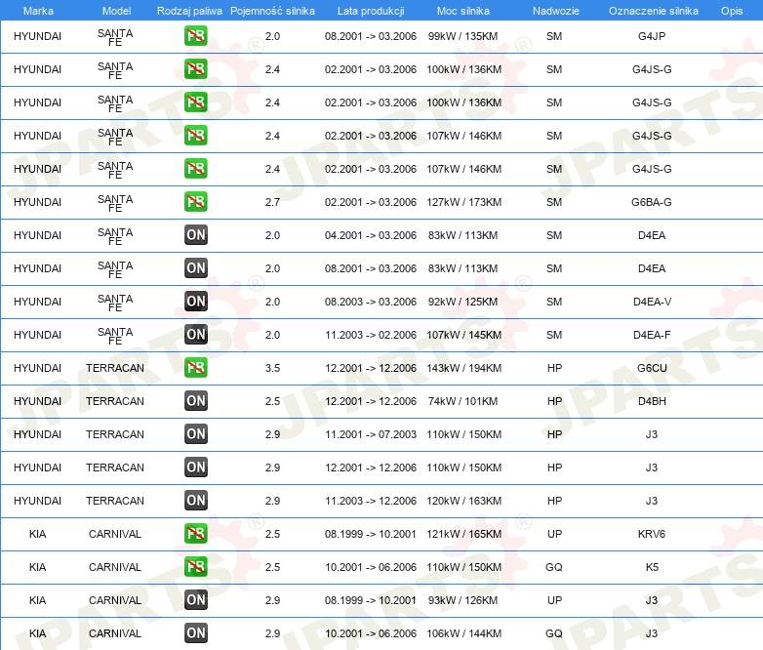Image resolution: width=763 pixels, height=650 pixels.
Task: Click the Model column header
Action: (117, 11)
